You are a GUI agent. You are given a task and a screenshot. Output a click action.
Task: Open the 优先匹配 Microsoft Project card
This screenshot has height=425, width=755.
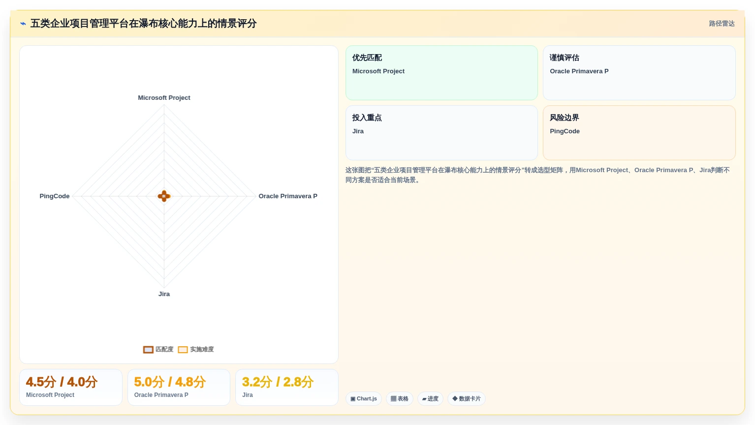[x=441, y=73]
